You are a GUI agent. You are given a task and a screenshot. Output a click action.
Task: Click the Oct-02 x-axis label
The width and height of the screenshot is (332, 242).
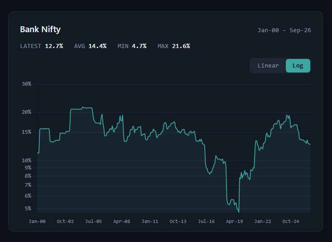[65, 222]
